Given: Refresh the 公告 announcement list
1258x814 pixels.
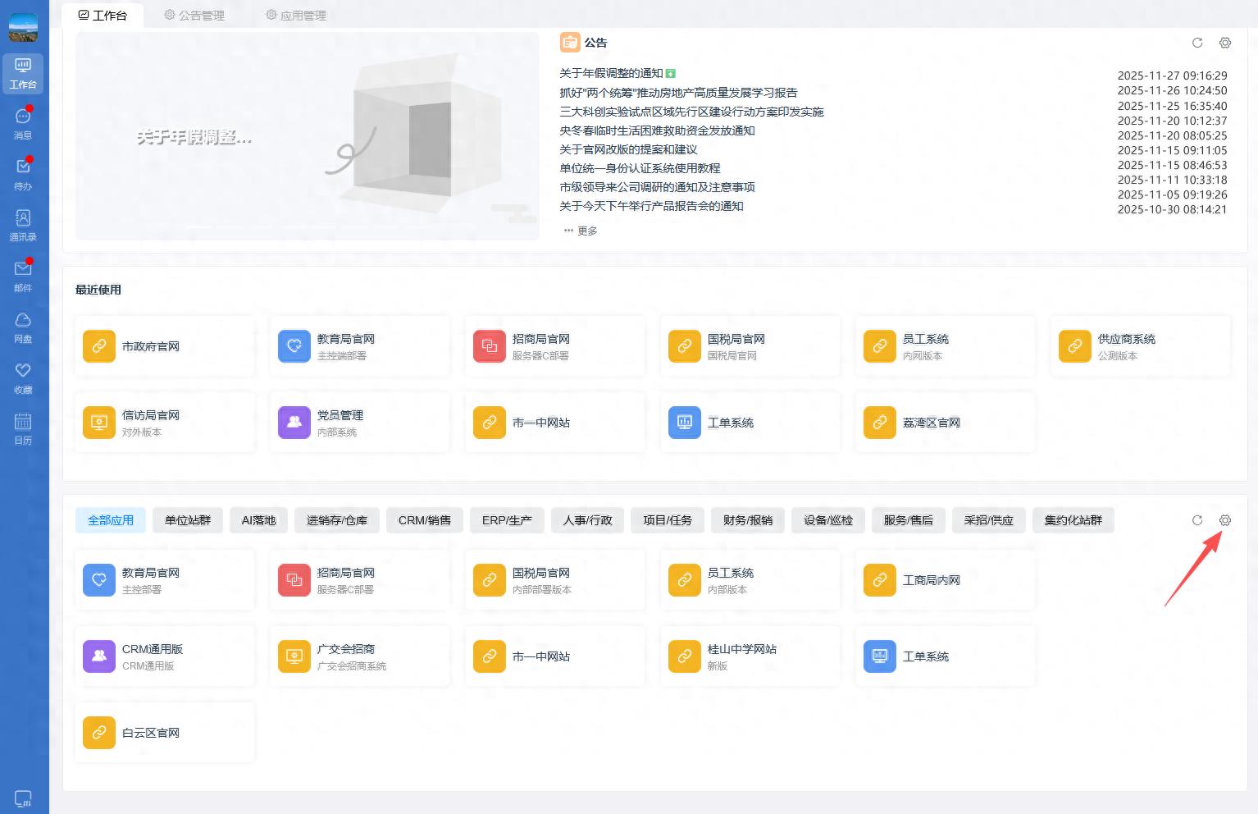Looking at the screenshot, I should [x=1196, y=43].
